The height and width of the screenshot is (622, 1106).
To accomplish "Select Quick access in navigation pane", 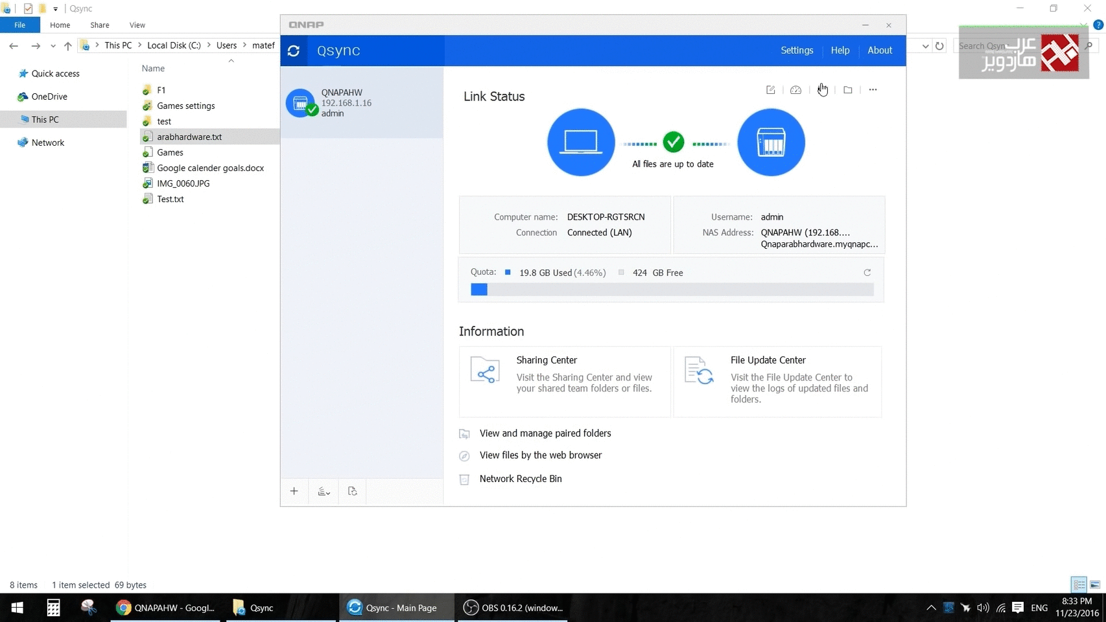I will tap(55, 74).
